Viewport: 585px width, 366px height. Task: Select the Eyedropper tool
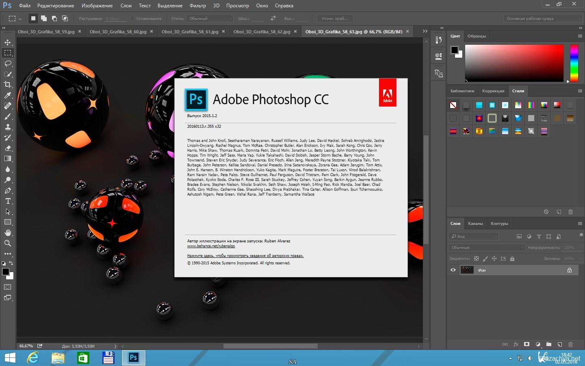click(8, 95)
